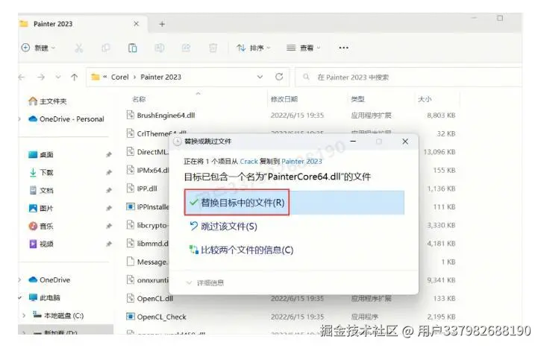Minimize the Replace or Skip Files dialog

click(353, 142)
